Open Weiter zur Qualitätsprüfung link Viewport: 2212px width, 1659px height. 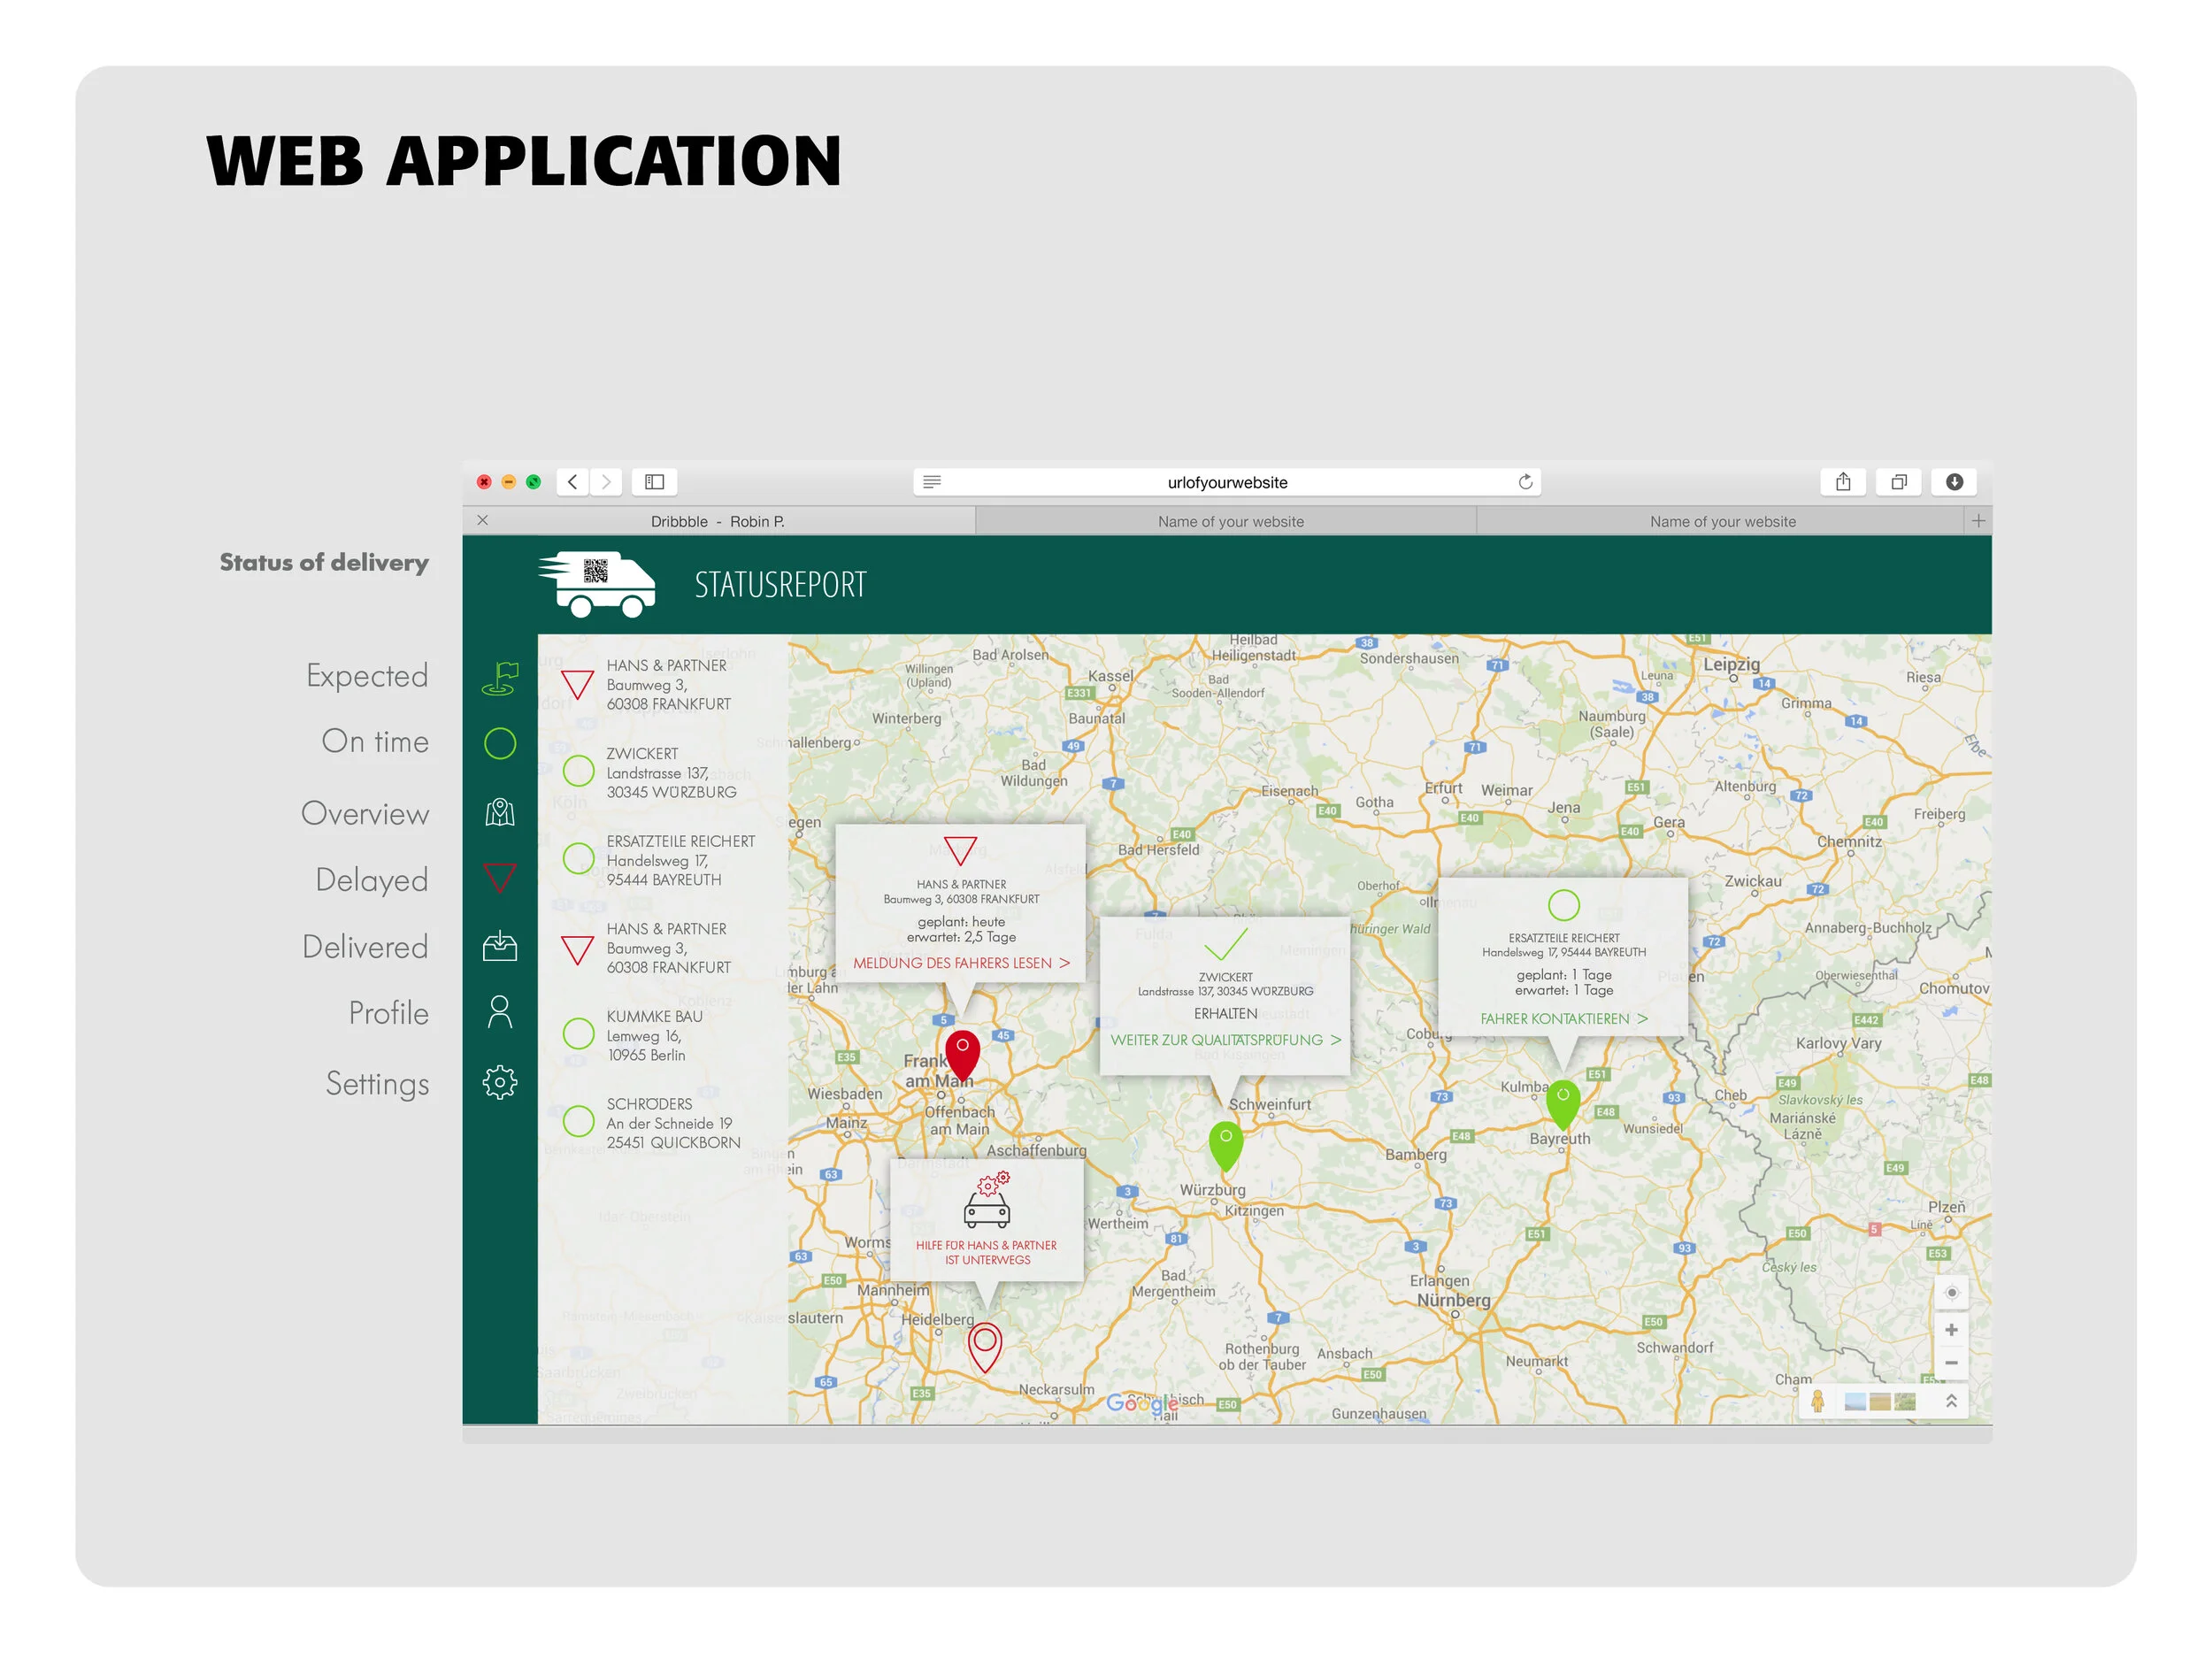(1225, 1040)
